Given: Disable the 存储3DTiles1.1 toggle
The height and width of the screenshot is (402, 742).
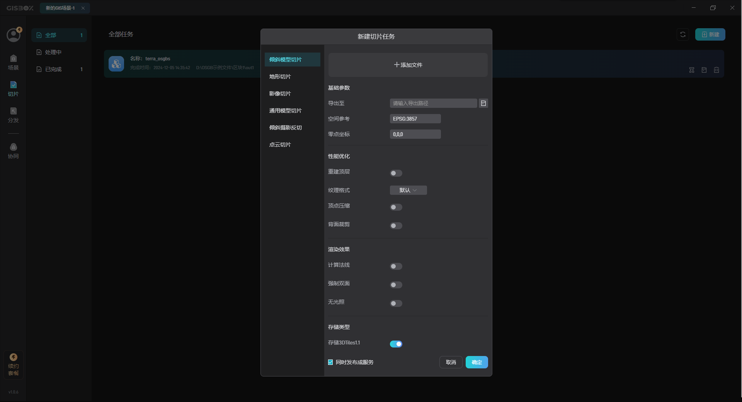Looking at the screenshot, I should (396, 344).
